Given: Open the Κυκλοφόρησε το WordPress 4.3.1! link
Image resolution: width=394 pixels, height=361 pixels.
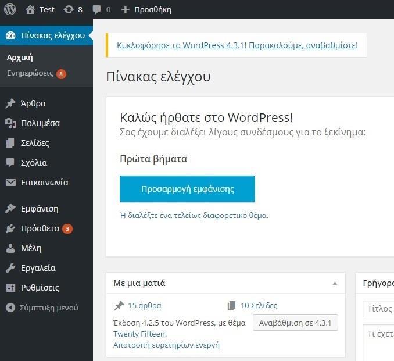Looking at the screenshot, I should pyautogui.click(x=181, y=45).
